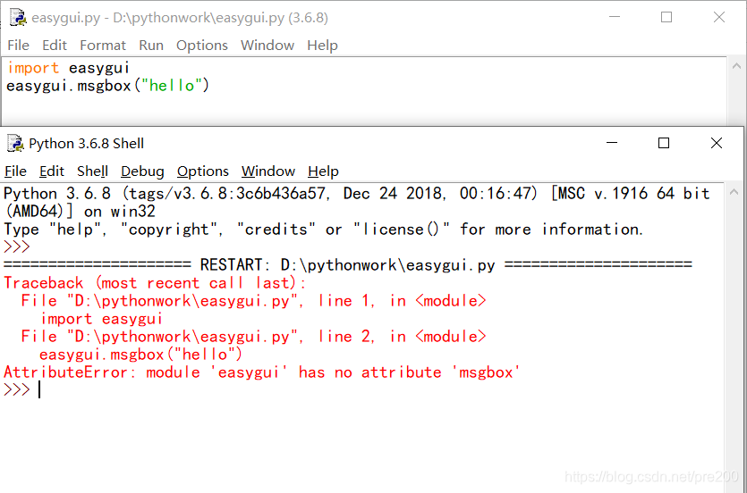Click the Python version banner text in shell
This screenshot has width=747, height=493.
tap(357, 194)
